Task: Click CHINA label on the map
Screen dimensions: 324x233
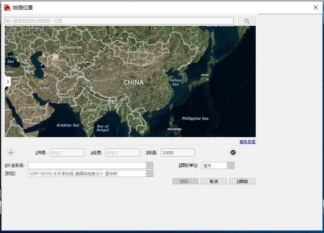Action: point(134,82)
